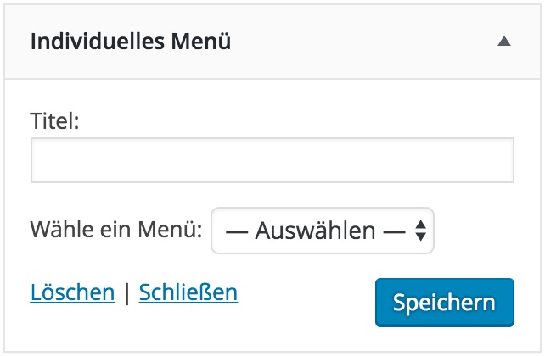Click the Löschen link
The width and height of the screenshot is (545, 356).
pos(72,293)
